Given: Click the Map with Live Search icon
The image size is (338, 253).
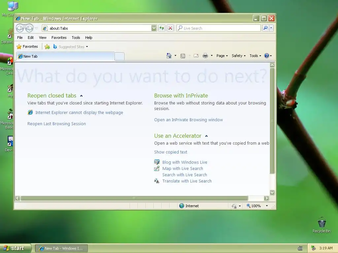Looking at the screenshot, I should 157,168.
